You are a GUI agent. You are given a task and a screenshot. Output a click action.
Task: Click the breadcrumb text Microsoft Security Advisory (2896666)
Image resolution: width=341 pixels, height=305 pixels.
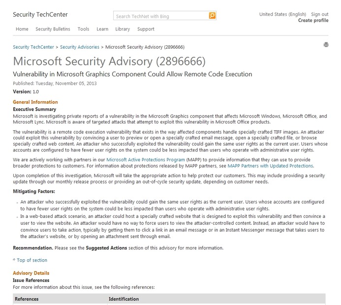point(145,47)
